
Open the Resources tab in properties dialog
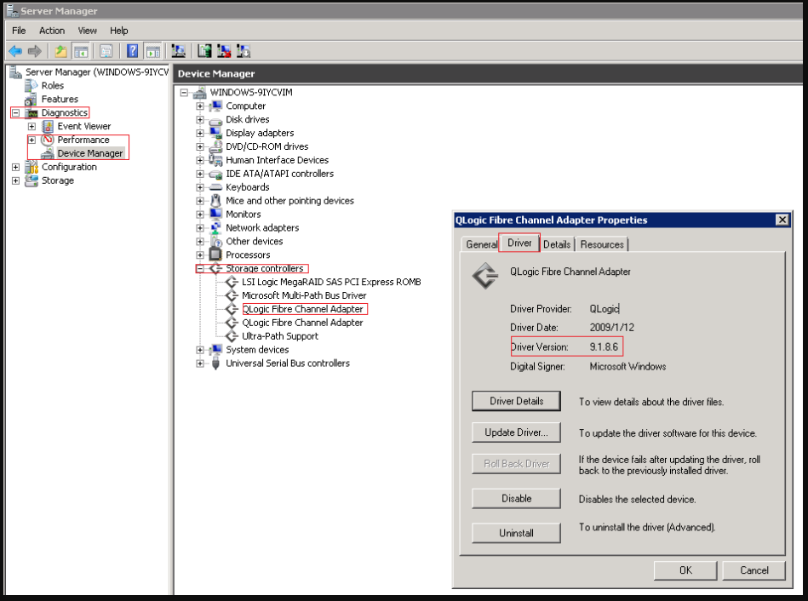point(602,244)
